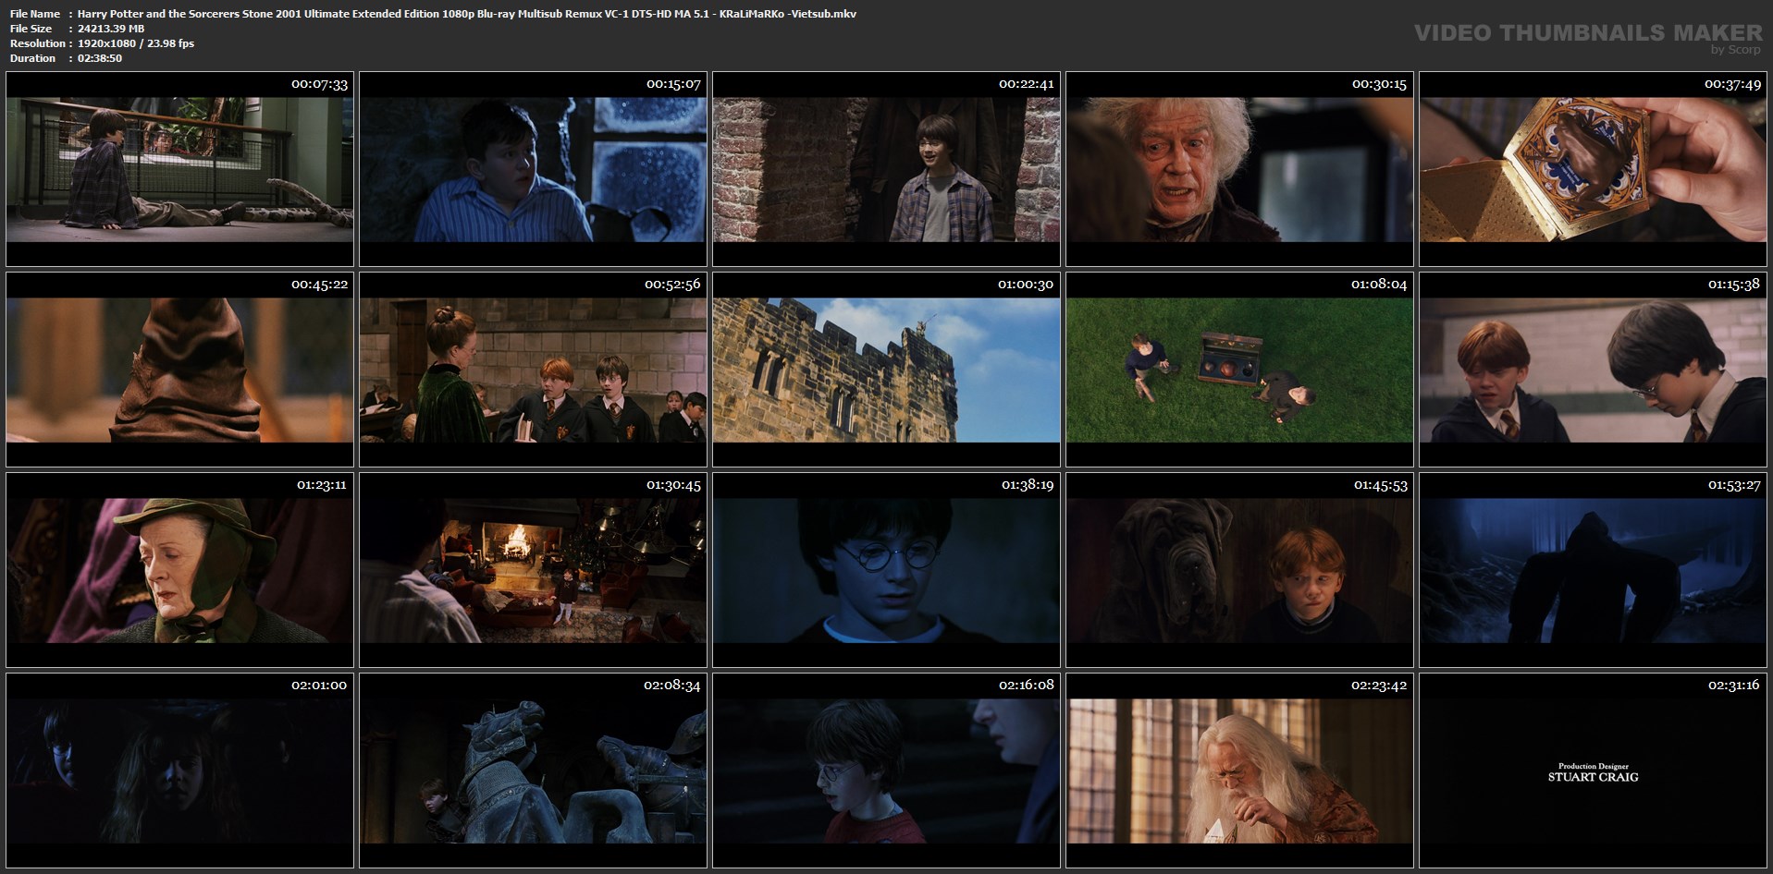Select the credits thumbnail at 02:31:16
This screenshot has height=874, width=1773.
click(1593, 771)
